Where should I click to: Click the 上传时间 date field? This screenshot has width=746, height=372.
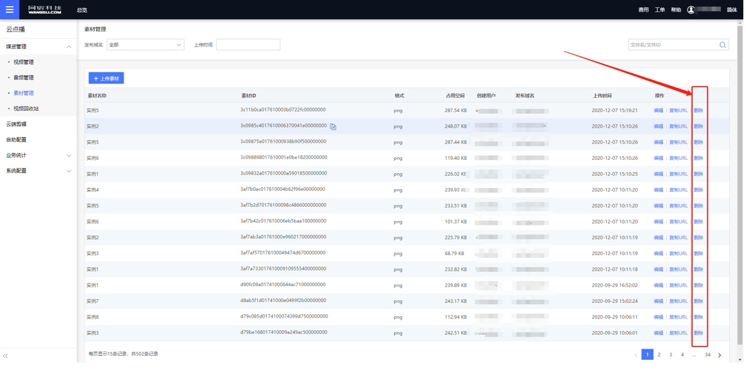point(248,45)
